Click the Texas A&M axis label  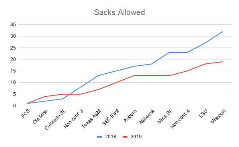pos(91,118)
